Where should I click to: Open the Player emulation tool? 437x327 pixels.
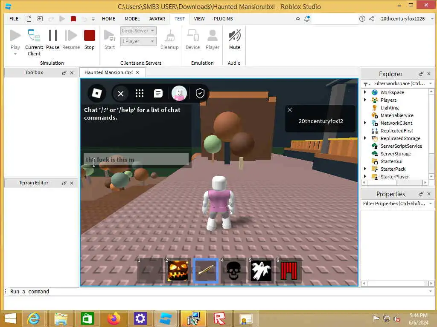tap(213, 40)
